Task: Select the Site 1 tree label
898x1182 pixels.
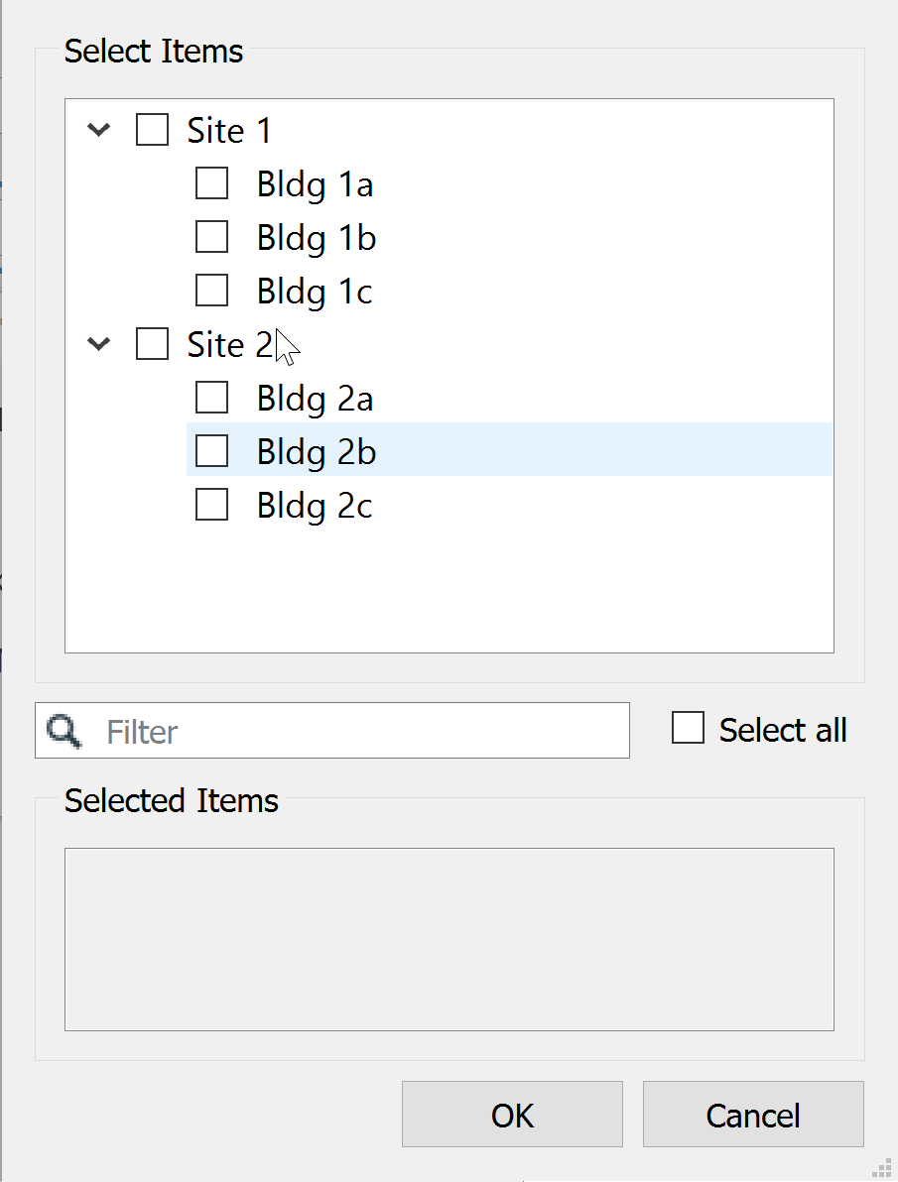Action: click(228, 131)
